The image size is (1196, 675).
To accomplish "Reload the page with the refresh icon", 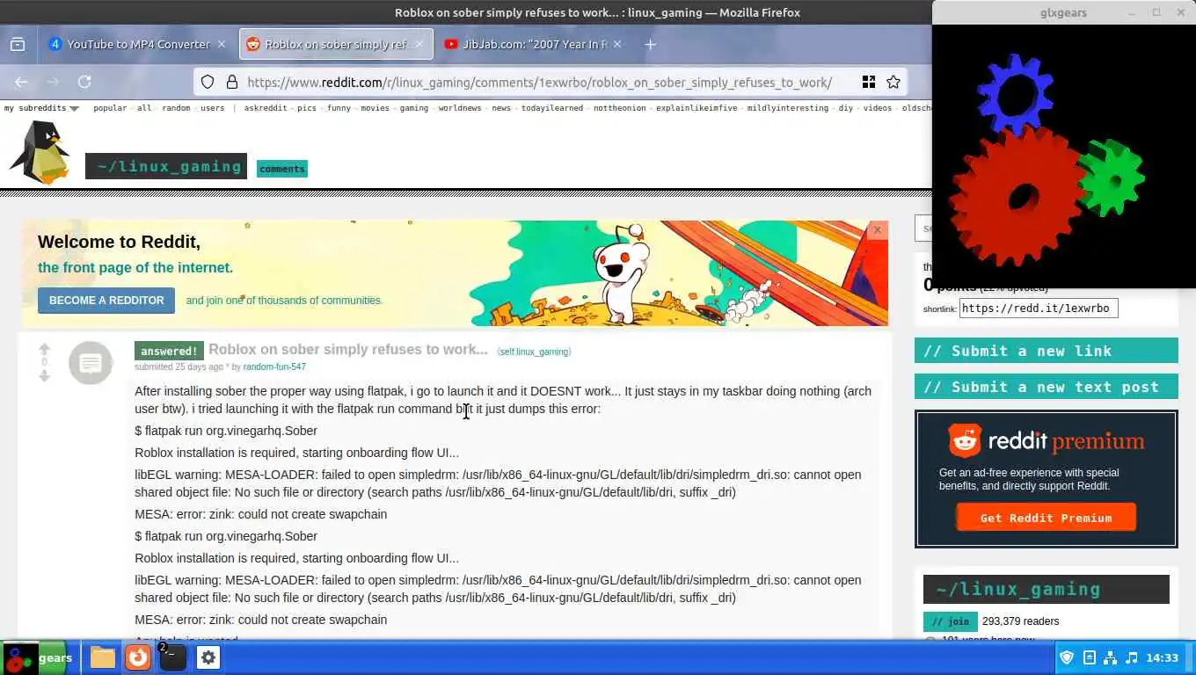I will [84, 82].
